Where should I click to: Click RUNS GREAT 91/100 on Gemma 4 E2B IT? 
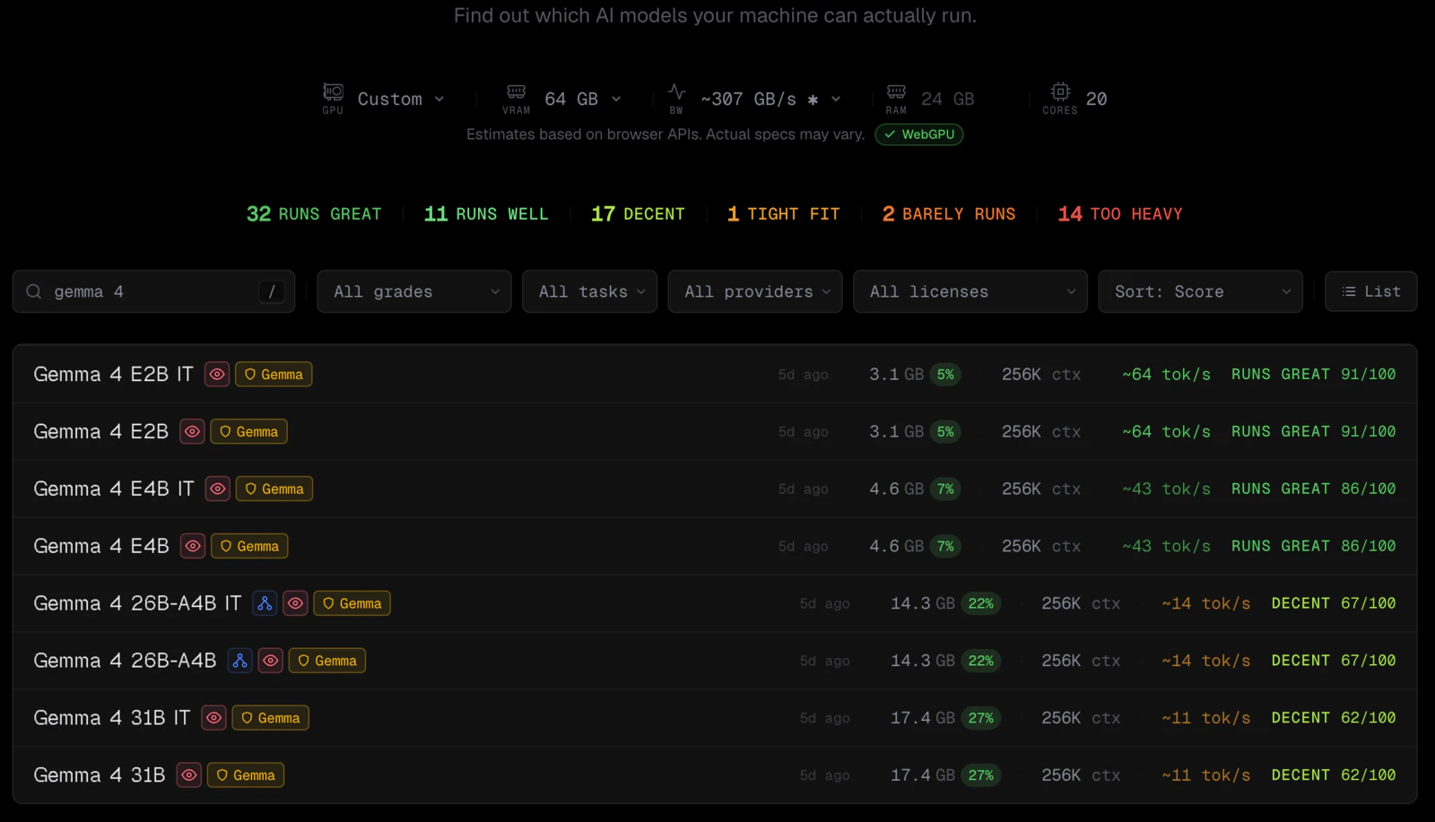tap(1313, 374)
